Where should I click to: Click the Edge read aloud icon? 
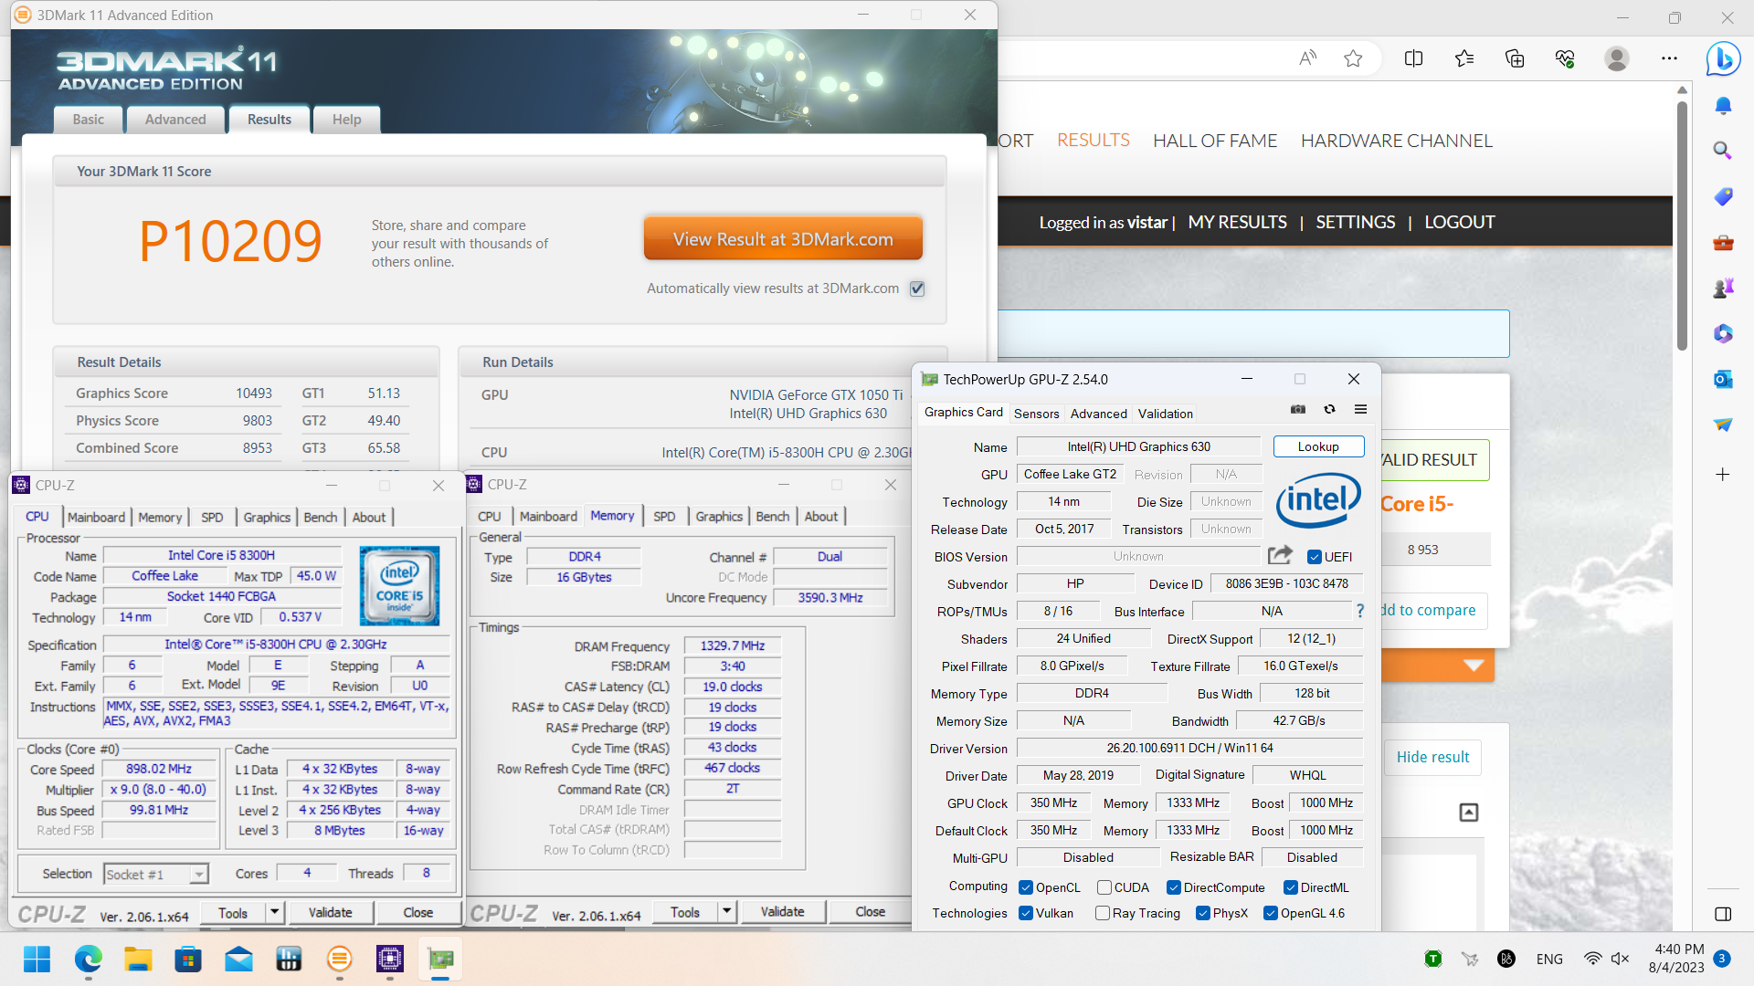(x=1308, y=58)
